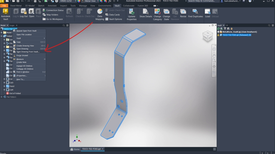275x154 pixels.
Task: Expand the Cut3 feature node
Action: [x=4, y=83]
